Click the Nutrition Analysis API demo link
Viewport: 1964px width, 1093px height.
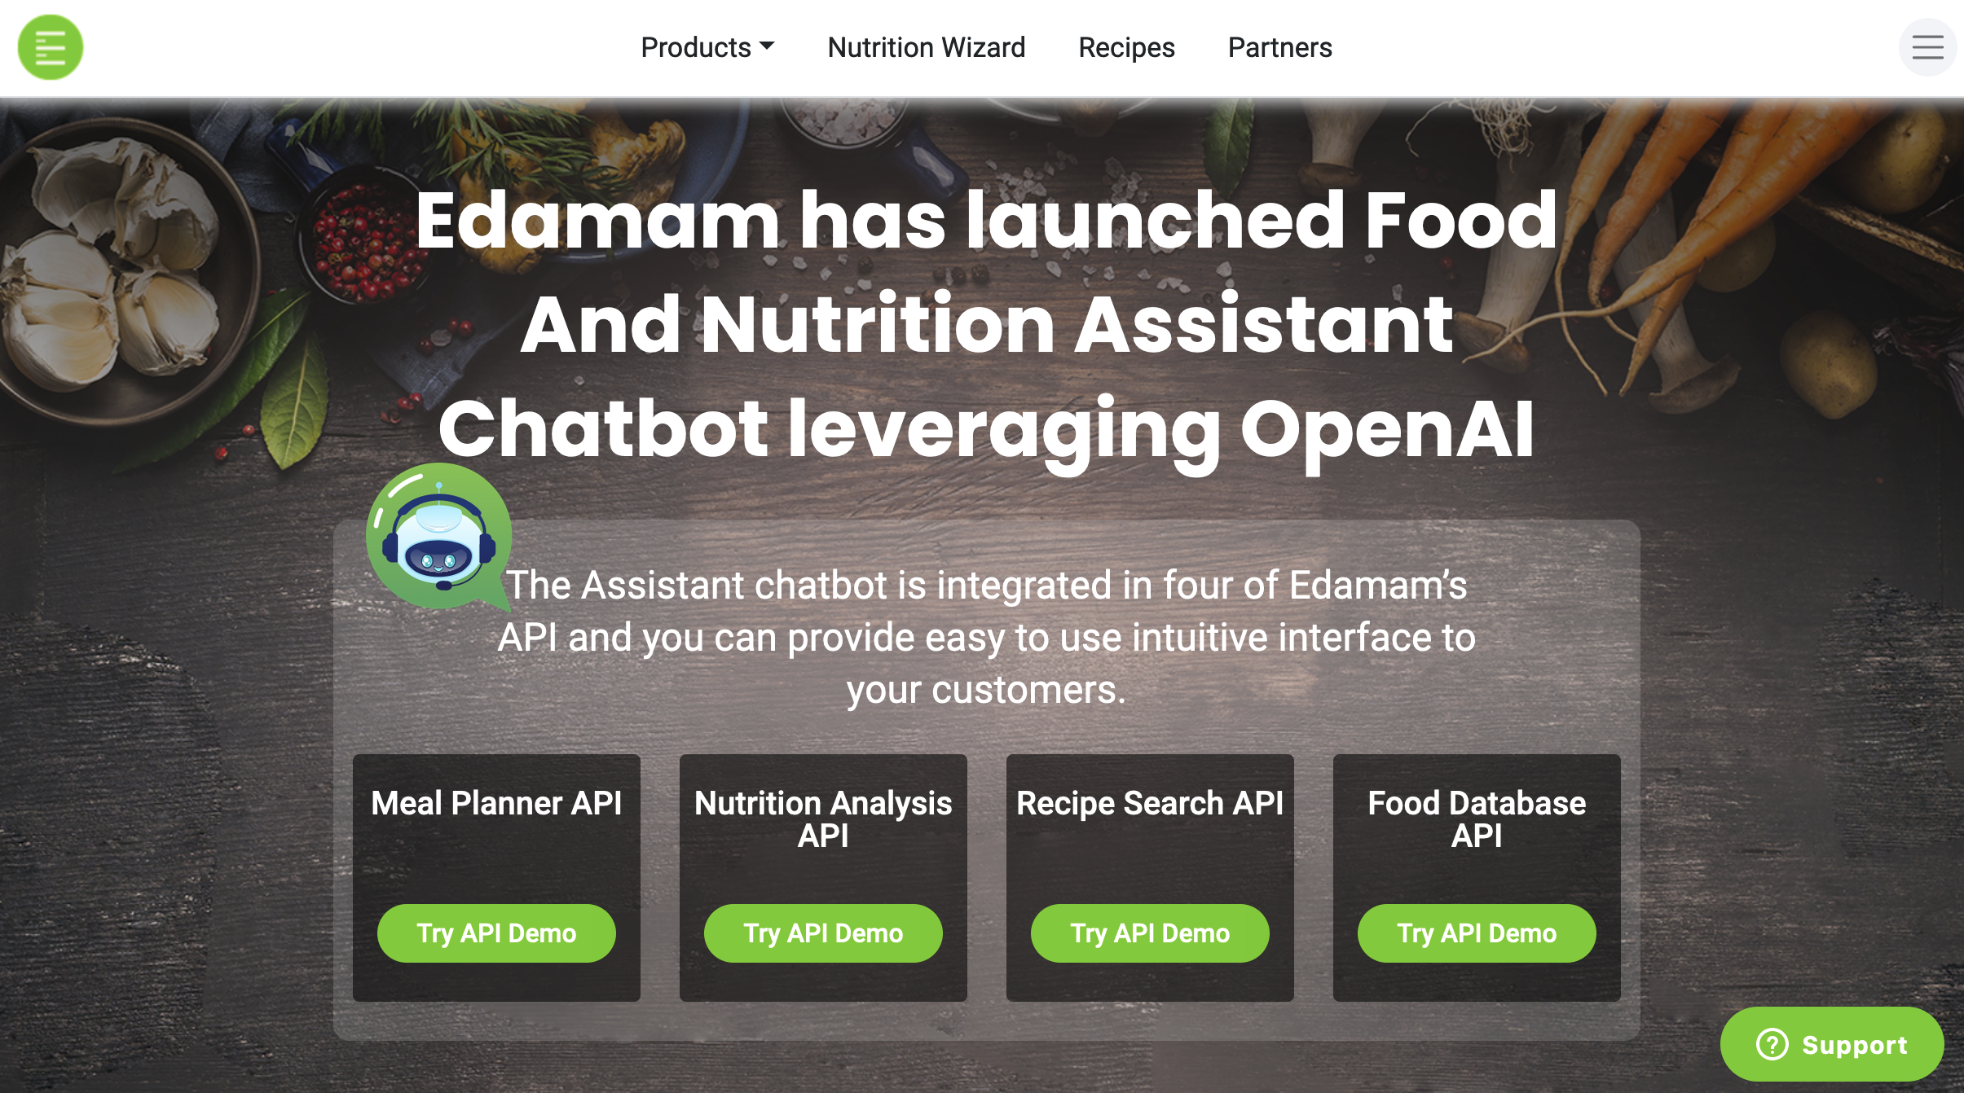pos(822,933)
